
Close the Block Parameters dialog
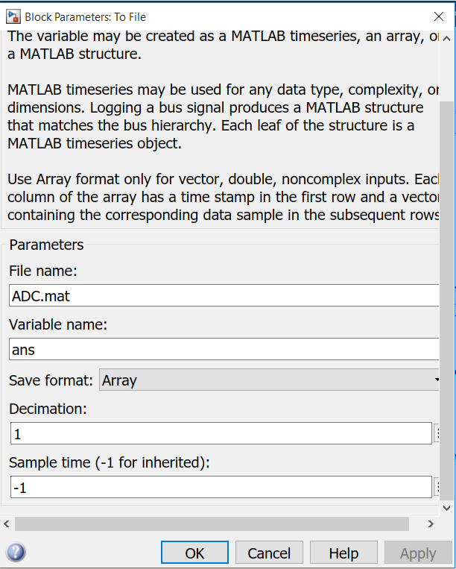tap(438, 16)
